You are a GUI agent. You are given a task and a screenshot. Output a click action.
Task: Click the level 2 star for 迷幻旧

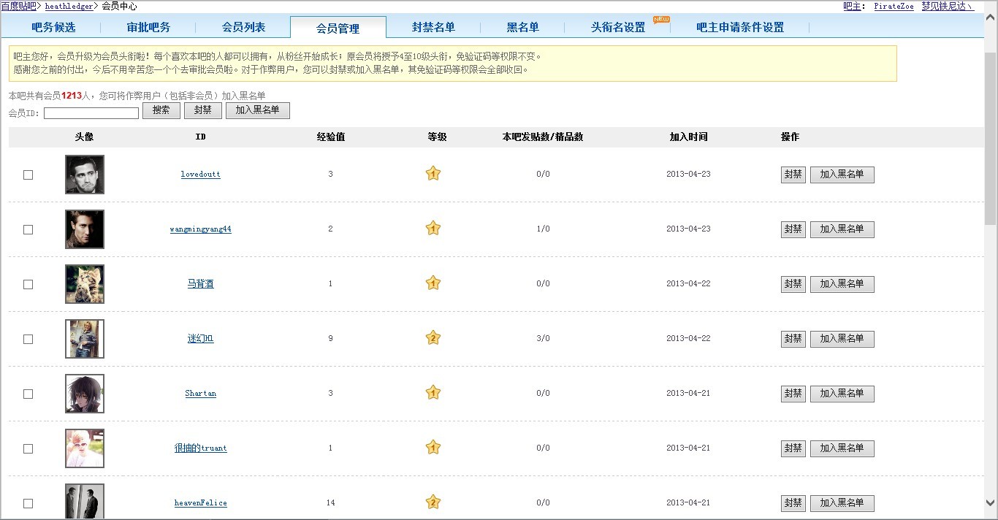433,338
